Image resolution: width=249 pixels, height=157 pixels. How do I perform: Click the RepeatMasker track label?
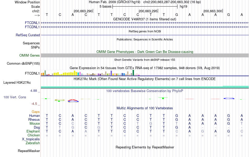pos(29,151)
